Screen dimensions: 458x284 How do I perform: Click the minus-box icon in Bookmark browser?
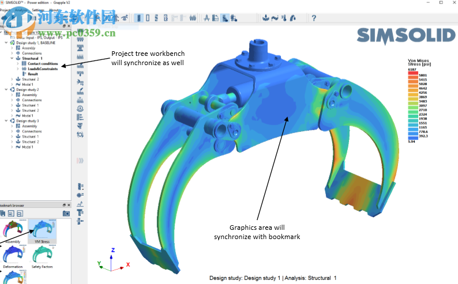pyautogui.click(x=20, y=214)
